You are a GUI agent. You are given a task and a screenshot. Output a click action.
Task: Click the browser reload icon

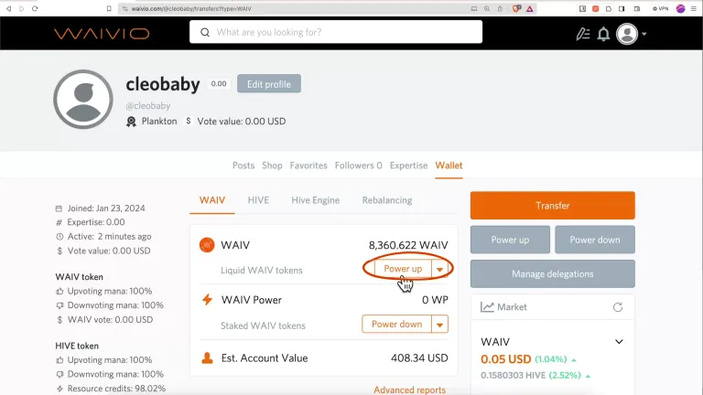[x=35, y=8]
